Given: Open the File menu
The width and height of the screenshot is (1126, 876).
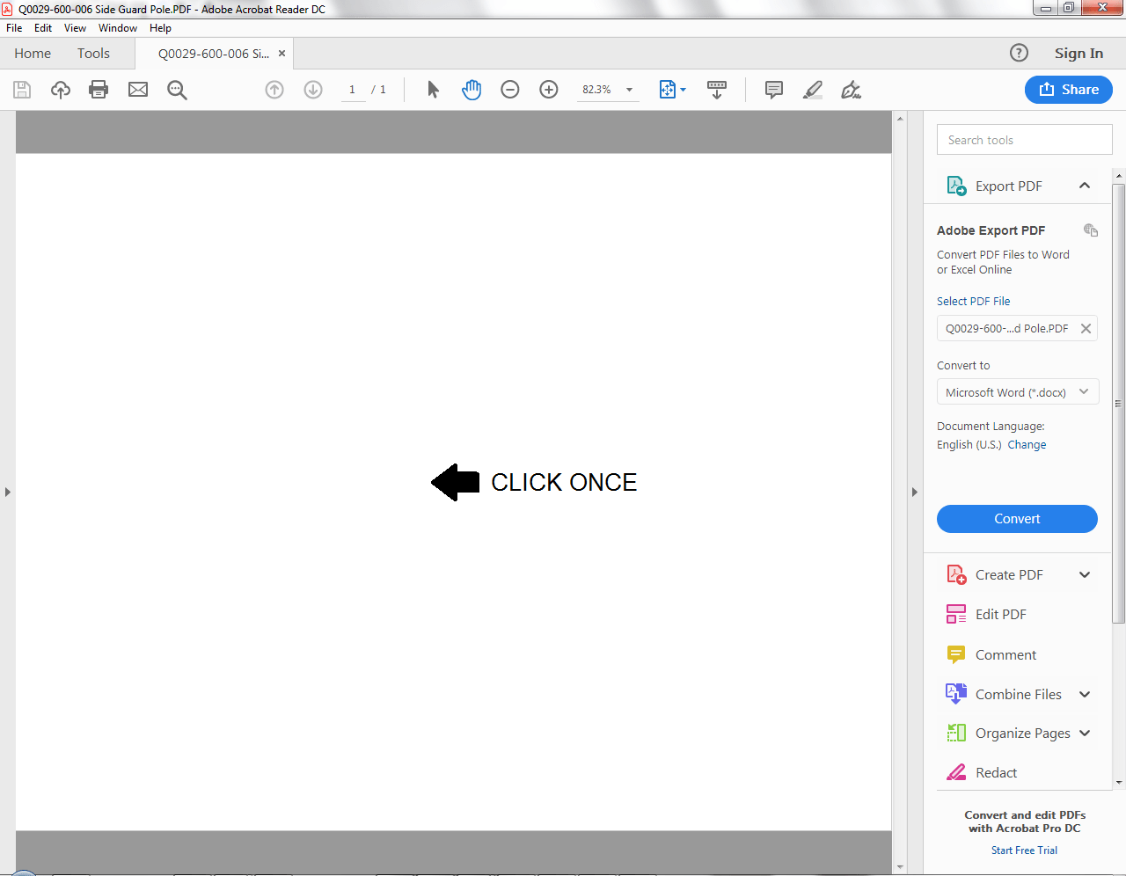Looking at the screenshot, I should pos(14,28).
